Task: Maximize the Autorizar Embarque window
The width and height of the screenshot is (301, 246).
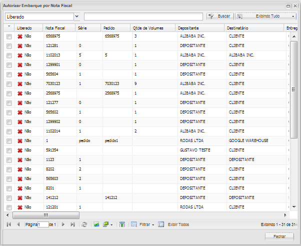Action: [288, 6]
